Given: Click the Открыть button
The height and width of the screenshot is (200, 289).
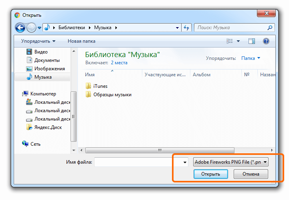Looking at the screenshot, I should (211, 174).
